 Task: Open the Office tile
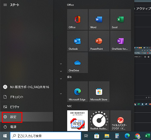[77, 19]
